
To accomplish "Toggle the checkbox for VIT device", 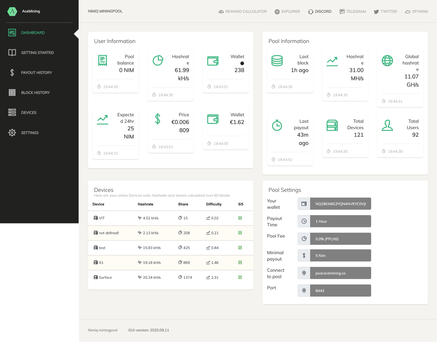I will 240,218.
